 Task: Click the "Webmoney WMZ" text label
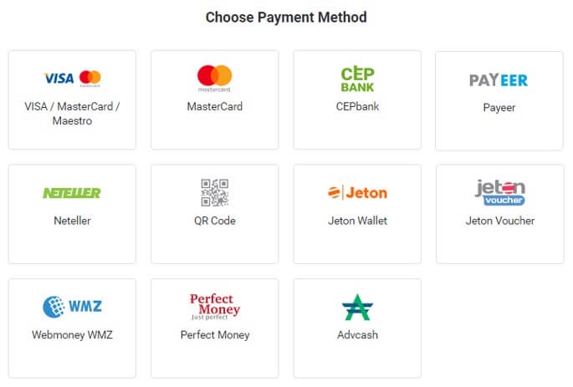click(72, 335)
